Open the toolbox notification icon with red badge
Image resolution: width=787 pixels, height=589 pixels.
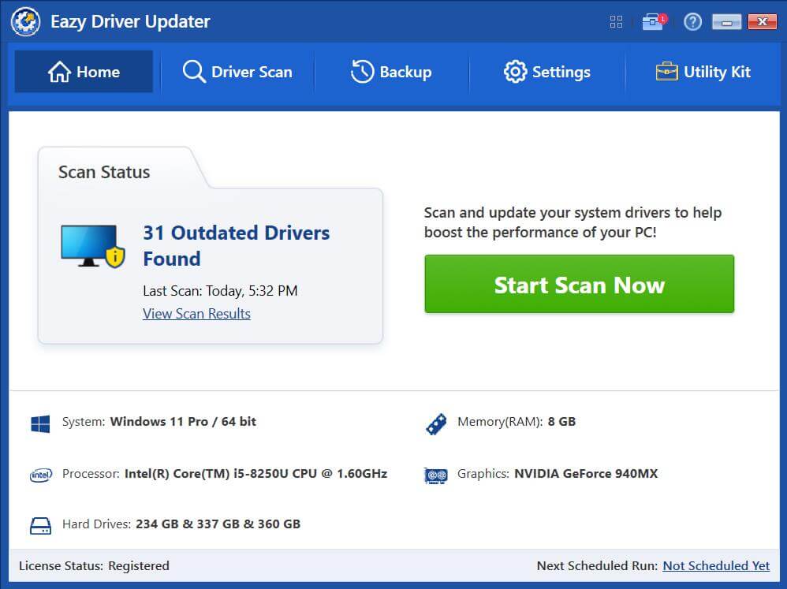pos(654,21)
